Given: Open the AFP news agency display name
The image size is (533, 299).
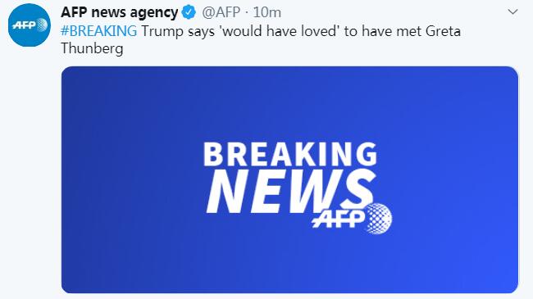Looking at the screenshot, I should [x=120, y=12].
